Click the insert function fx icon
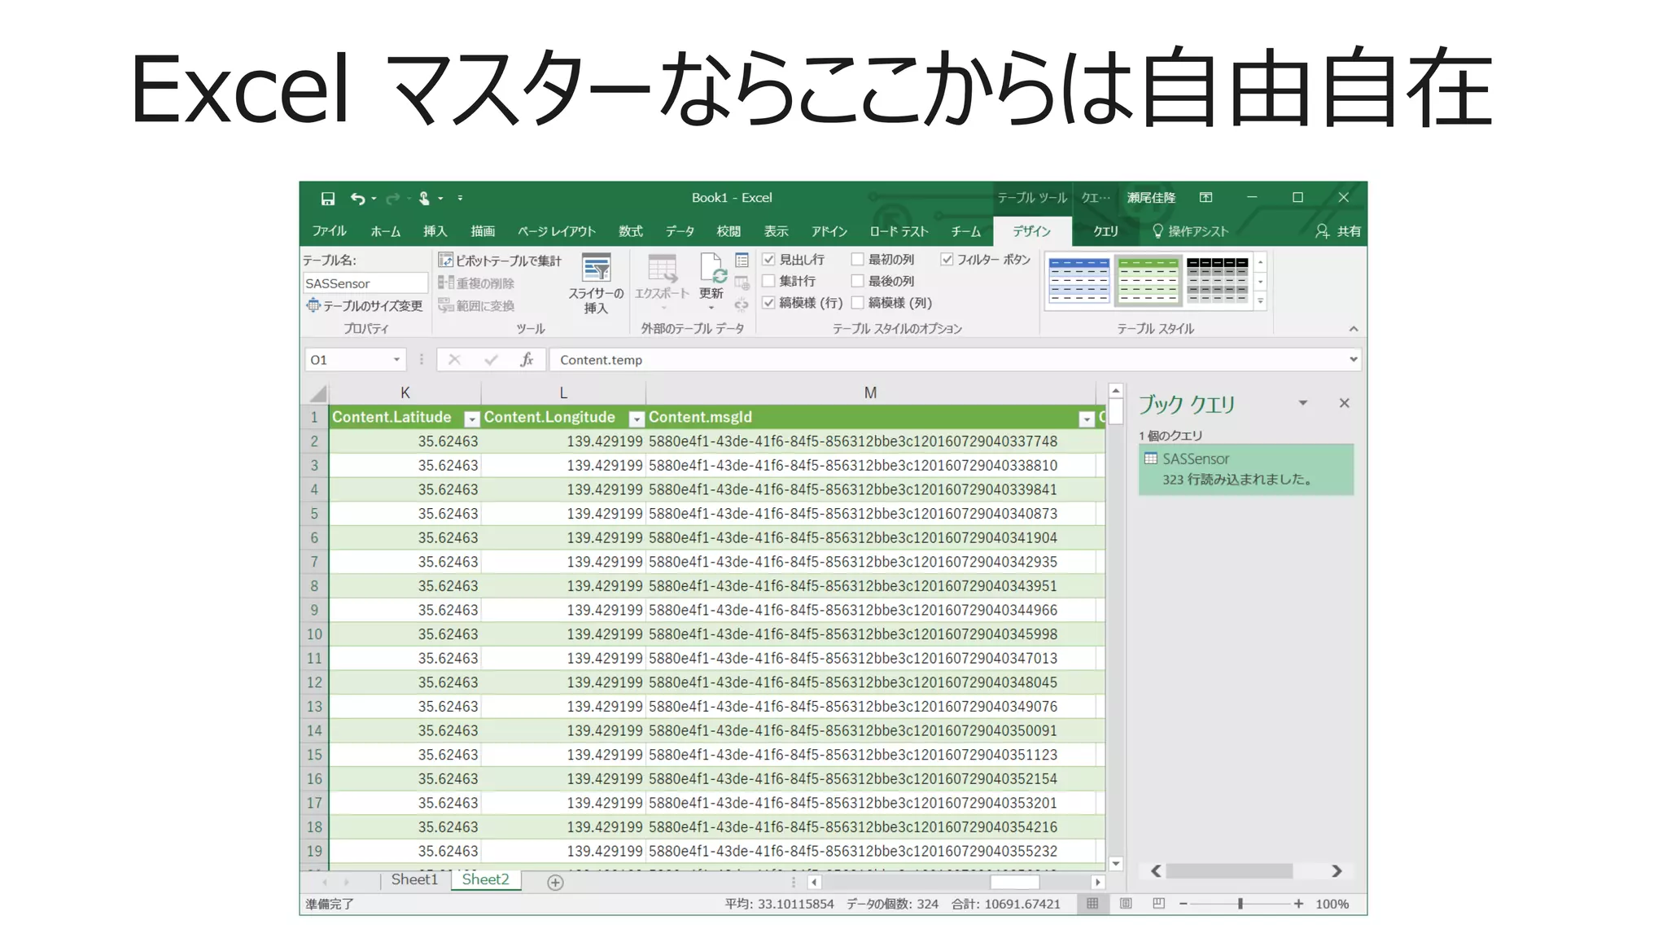 point(527,360)
